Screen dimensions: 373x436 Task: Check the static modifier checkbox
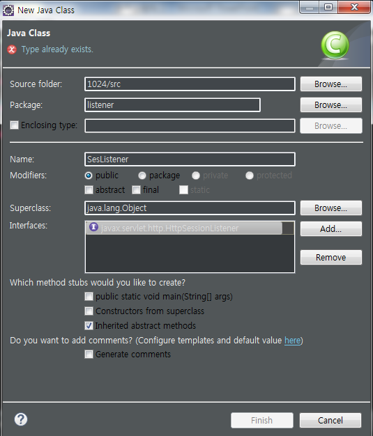183,190
